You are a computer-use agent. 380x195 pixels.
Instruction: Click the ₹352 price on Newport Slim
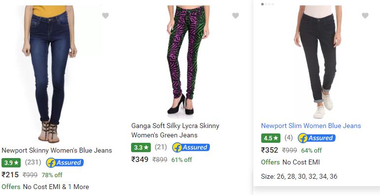pyautogui.click(x=270, y=150)
